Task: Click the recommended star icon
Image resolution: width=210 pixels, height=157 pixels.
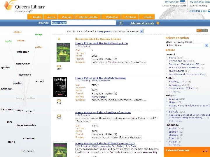Action: [59, 39]
